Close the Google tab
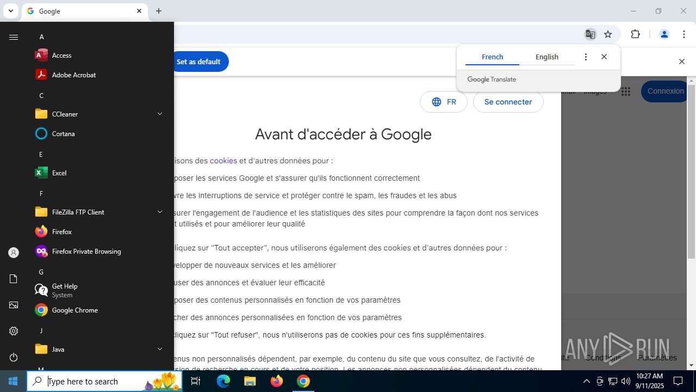Viewport: 696px width, 392px height. (139, 11)
